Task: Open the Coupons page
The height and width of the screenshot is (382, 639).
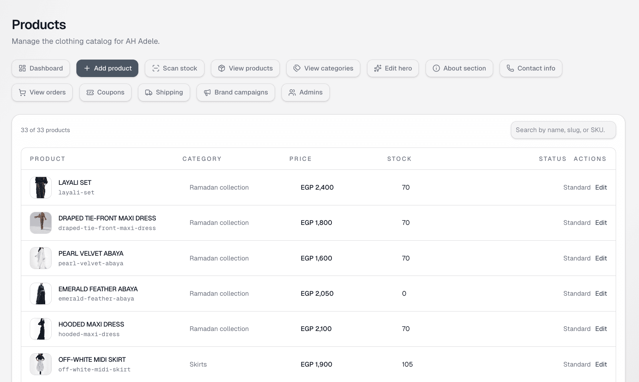Action: (105, 92)
